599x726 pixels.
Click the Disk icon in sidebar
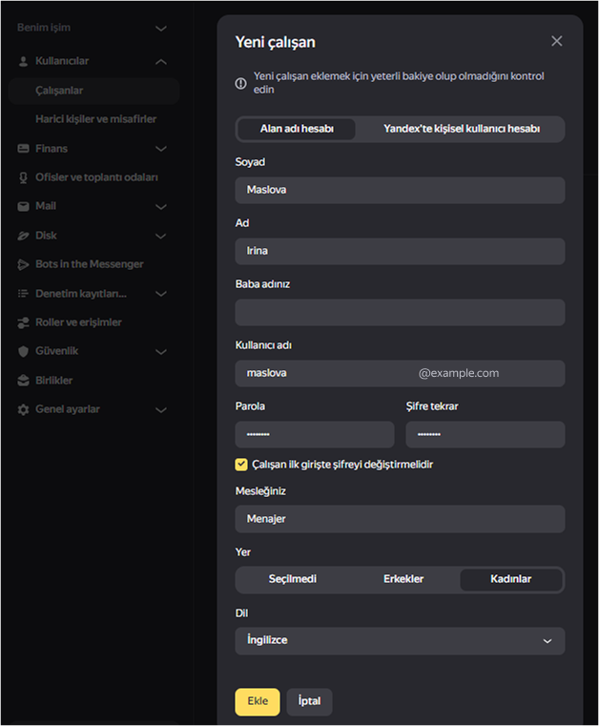25,236
